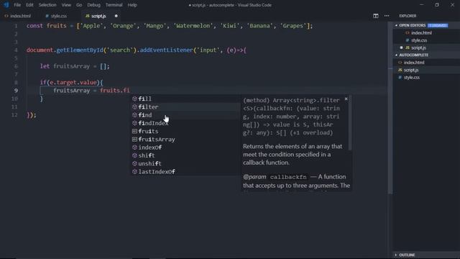The width and height of the screenshot is (460, 259).
Task: Click the EXPLORER panel title
Action: point(408,16)
